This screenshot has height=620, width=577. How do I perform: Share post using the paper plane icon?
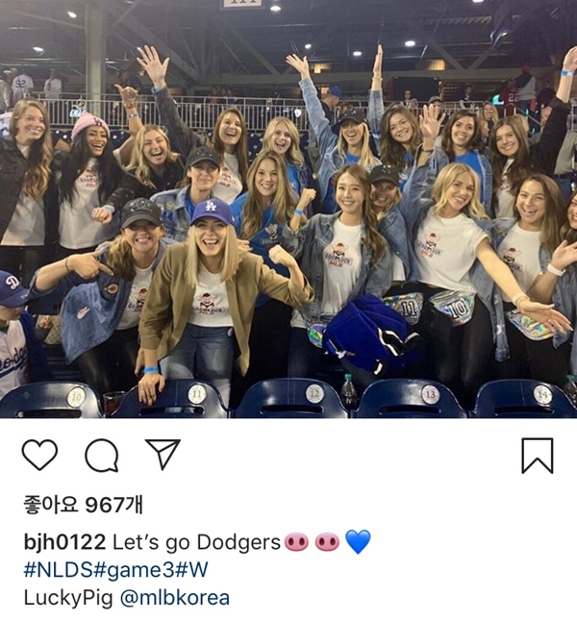(163, 454)
